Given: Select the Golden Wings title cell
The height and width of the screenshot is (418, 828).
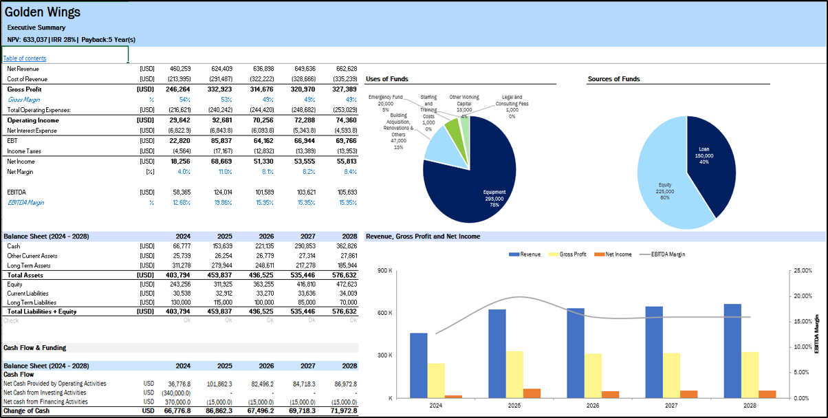Looking at the screenshot, I should (43, 12).
